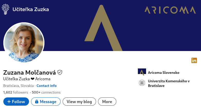Click the Univerzita Komenského university seal icon
This screenshot has height=110, width=201.
click(142, 83)
